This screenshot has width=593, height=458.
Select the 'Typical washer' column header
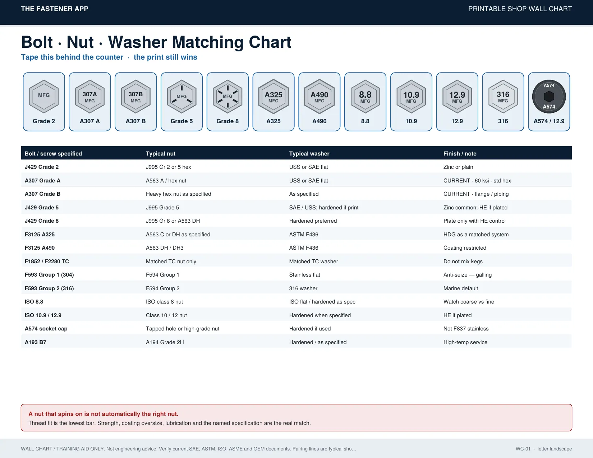point(309,153)
